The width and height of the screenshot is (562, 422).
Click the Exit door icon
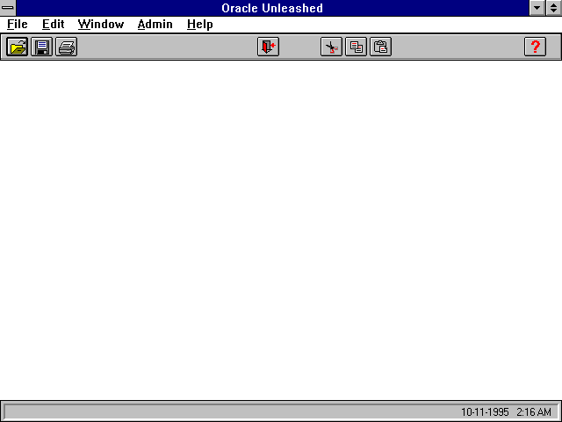268,47
